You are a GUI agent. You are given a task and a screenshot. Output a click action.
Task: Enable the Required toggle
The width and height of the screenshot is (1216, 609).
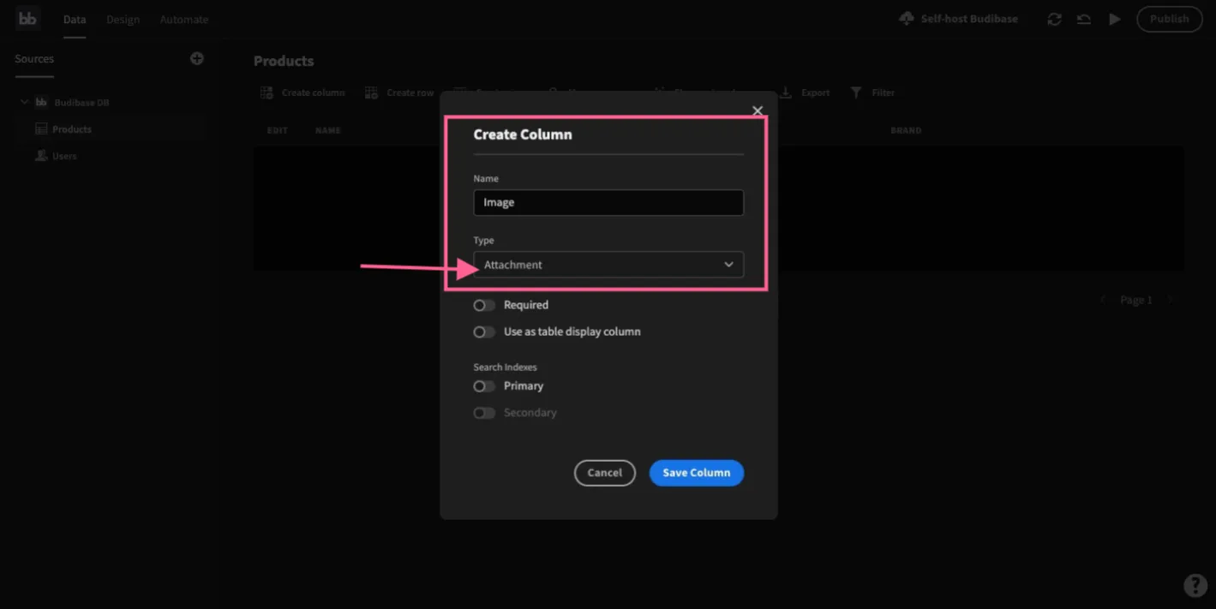(x=484, y=305)
